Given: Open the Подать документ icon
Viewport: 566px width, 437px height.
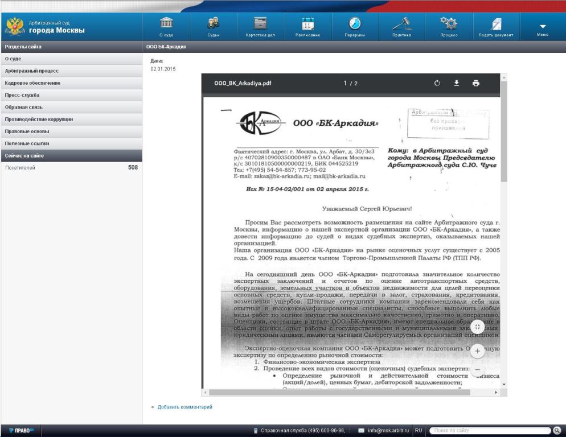Looking at the screenshot, I should (x=496, y=24).
